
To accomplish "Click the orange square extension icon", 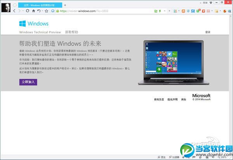I will (x=183, y=11).
